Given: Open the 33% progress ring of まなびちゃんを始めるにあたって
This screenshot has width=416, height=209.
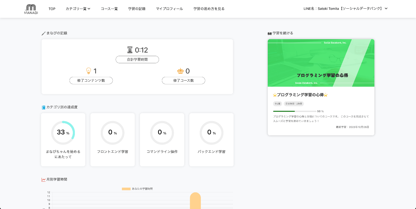Looking at the screenshot, I should click(x=63, y=132).
